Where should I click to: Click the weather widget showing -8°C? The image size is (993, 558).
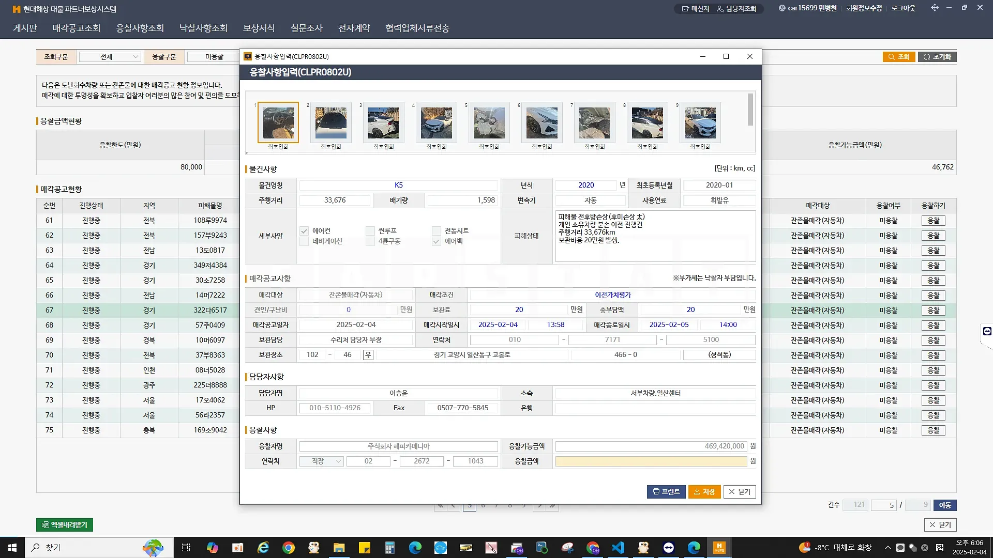coord(835,548)
